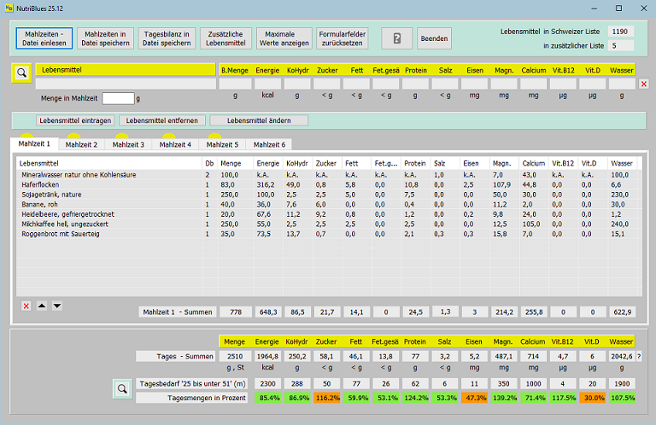Click the yellow food search magnifier icon
656x425 pixels.
pos(21,73)
